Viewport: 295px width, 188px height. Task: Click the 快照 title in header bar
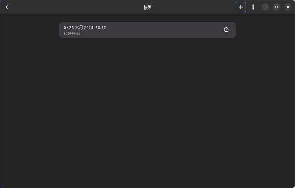(147, 7)
